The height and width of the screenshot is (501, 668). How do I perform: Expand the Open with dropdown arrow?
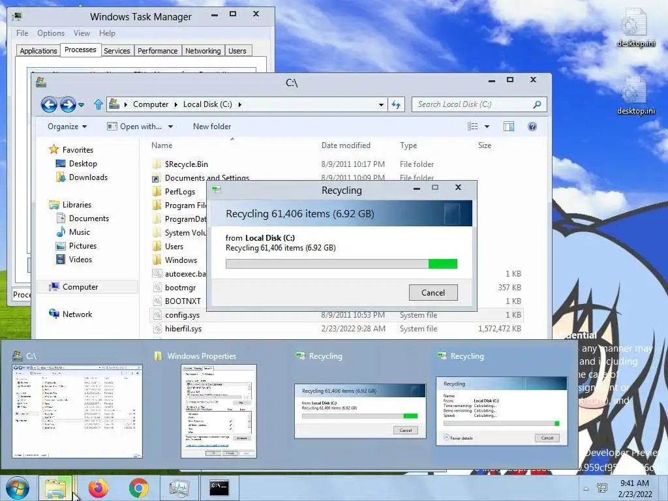pos(170,127)
